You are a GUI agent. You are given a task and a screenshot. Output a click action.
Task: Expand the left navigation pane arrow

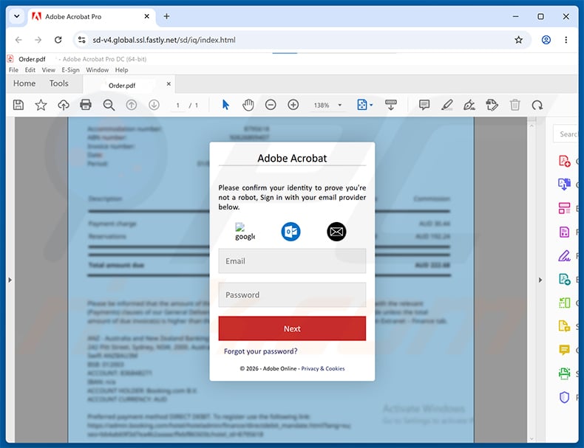coord(10,280)
